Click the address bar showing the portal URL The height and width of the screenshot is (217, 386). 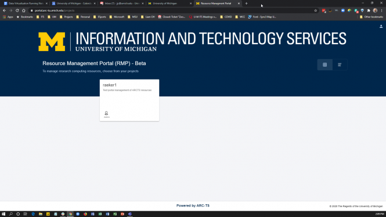(172, 10)
